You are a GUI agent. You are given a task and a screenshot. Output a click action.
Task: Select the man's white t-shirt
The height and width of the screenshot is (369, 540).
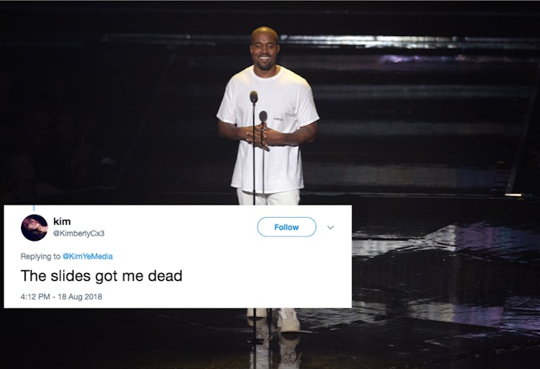pos(268,129)
